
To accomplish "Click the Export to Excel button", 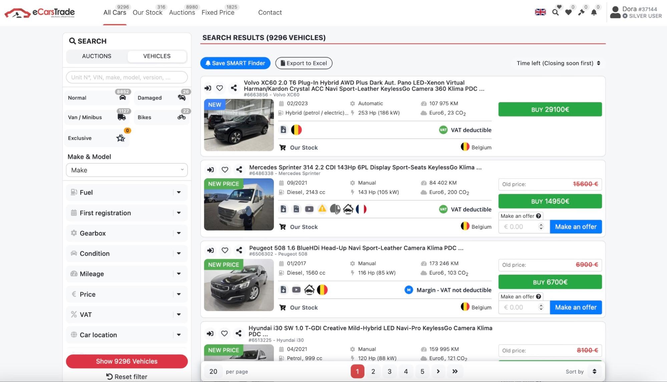I will pyautogui.click(x=304, y=63).
